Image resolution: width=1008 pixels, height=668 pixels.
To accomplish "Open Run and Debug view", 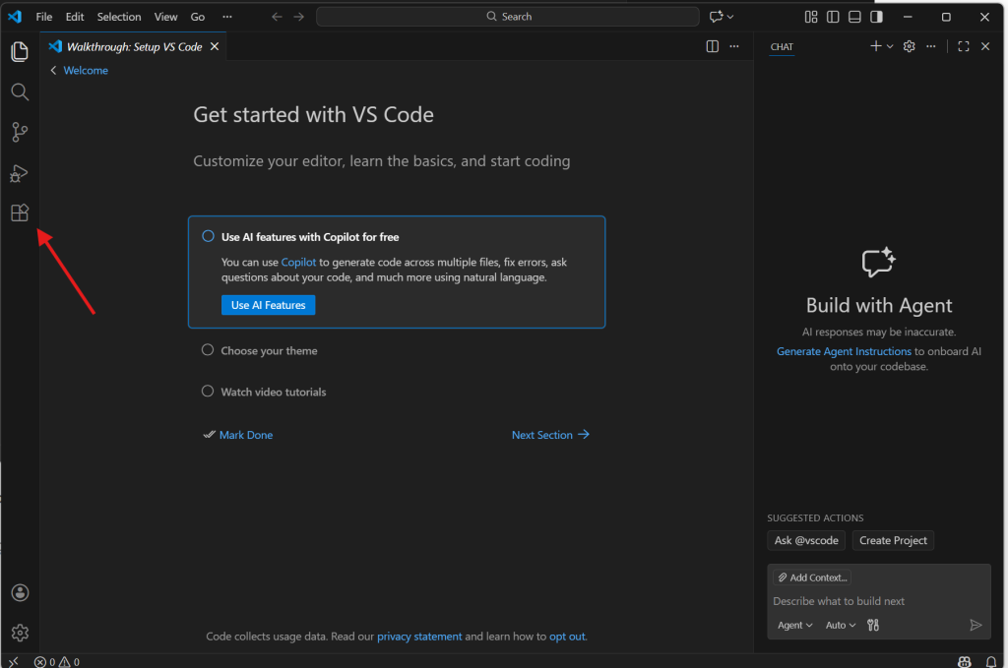I will (x=20, y=173).
